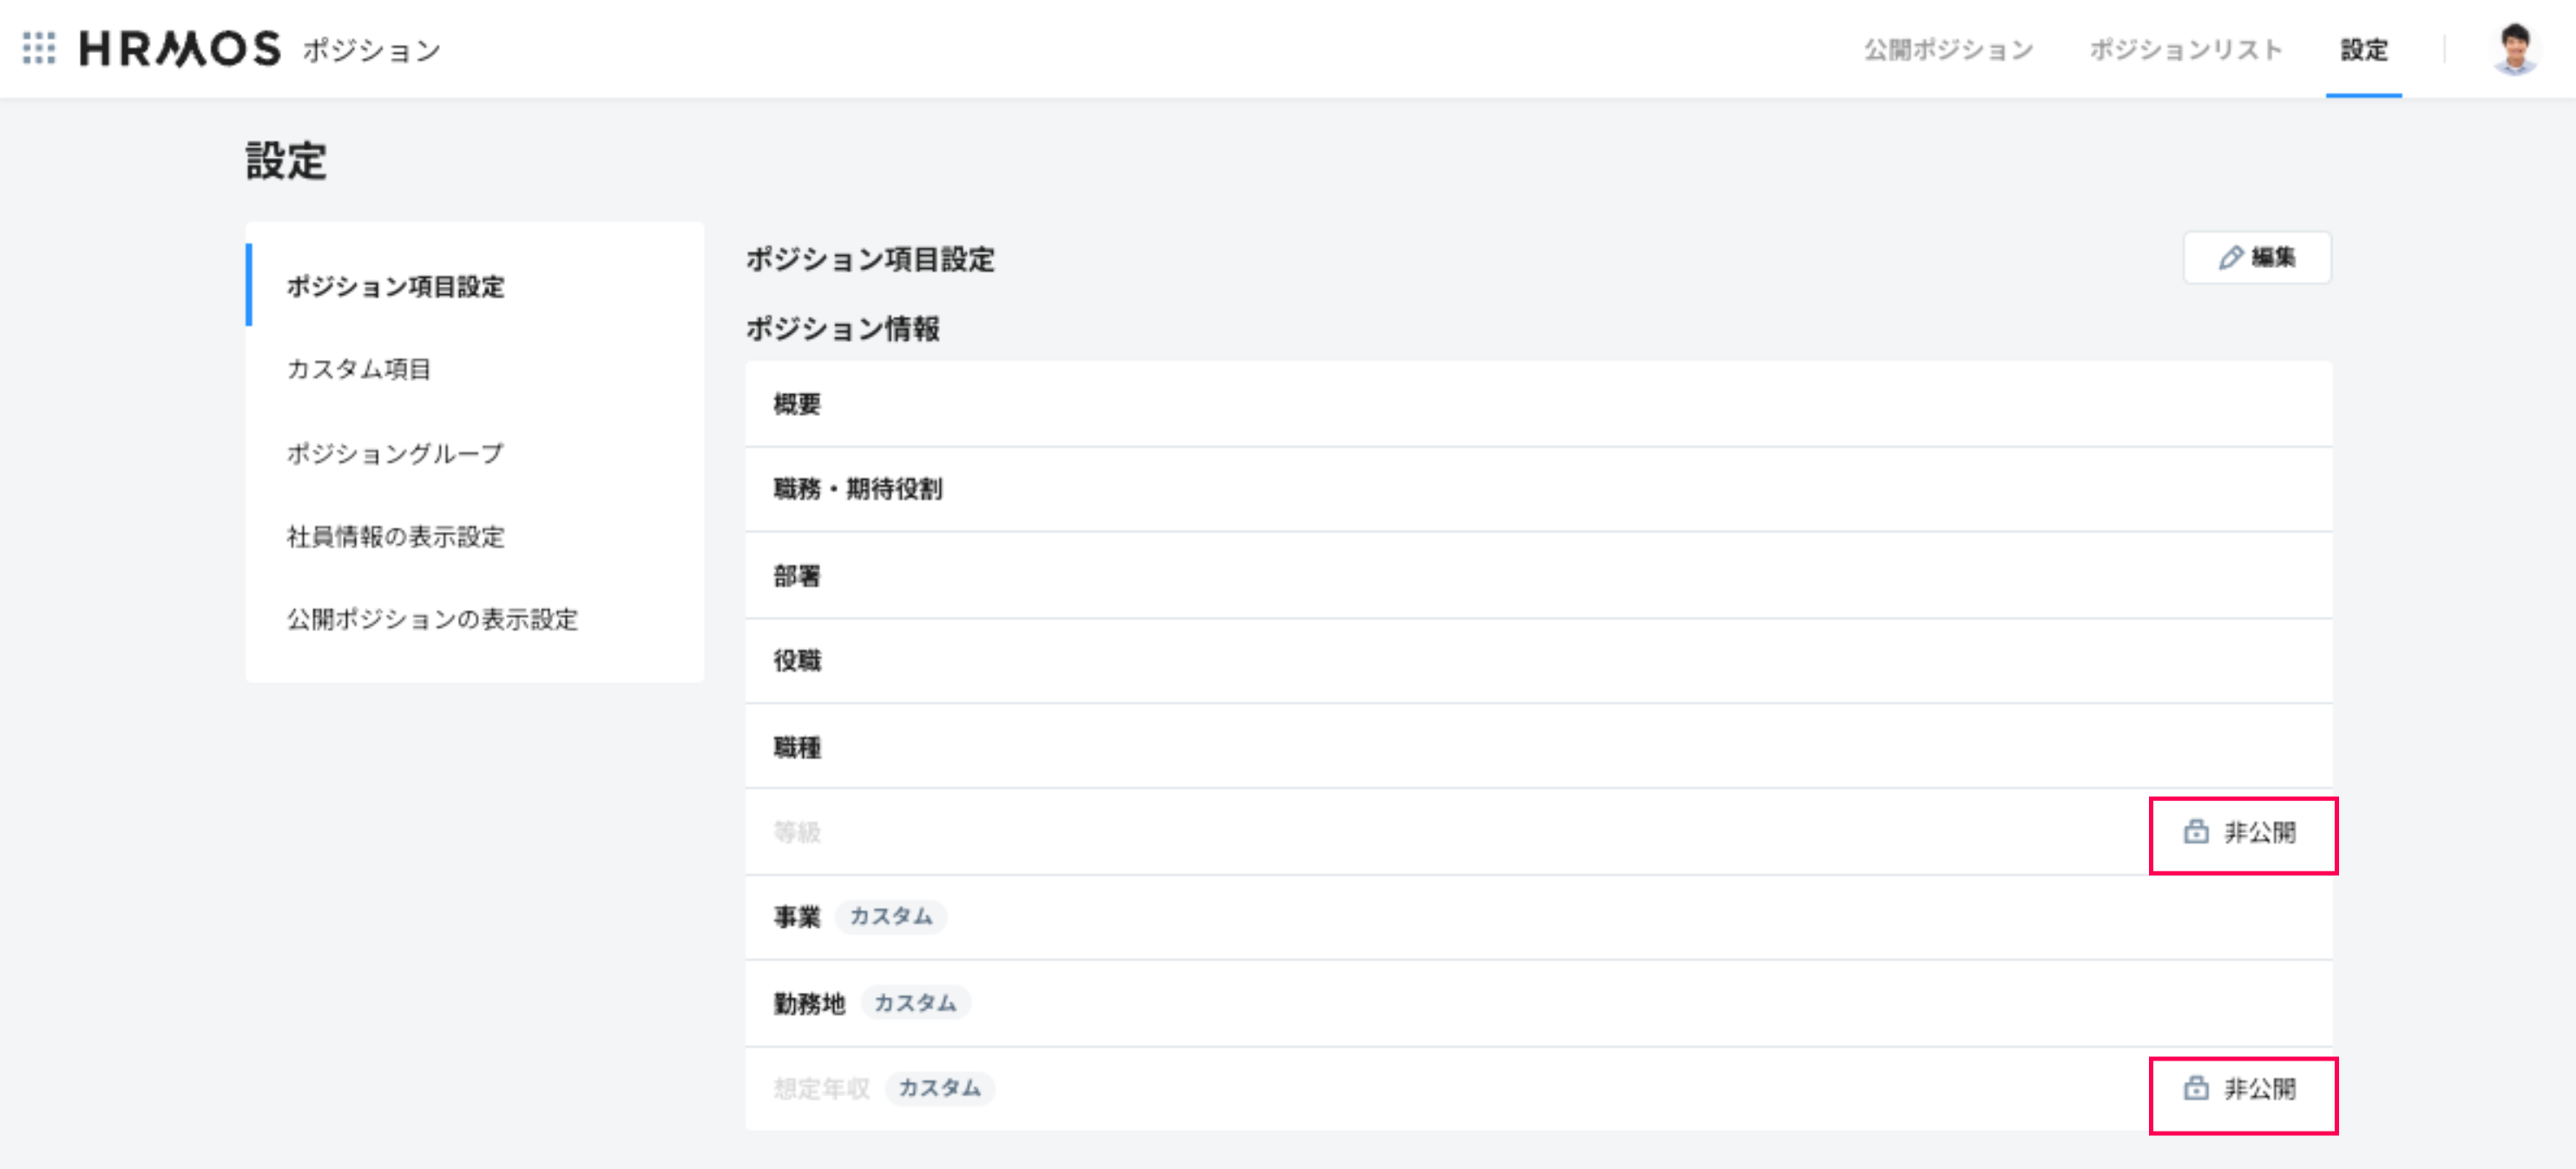The width and height of the screenshot is (2576, 1169).
Task: Select the 設定 tab in header
Action: pyautogui.click(x=2363, y=49)
